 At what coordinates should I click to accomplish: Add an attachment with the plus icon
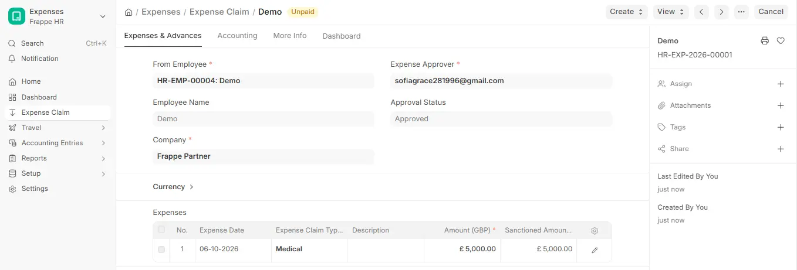(781, 106)
